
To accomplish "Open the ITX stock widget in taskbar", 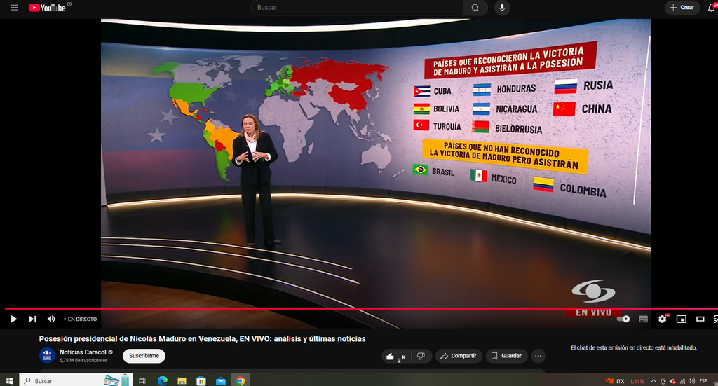I will (625, 381).
